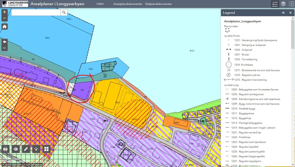The height and width of the screenshot is (167, 295).
Task: Zoom in on the map
Action: click(x=5, y=12)
